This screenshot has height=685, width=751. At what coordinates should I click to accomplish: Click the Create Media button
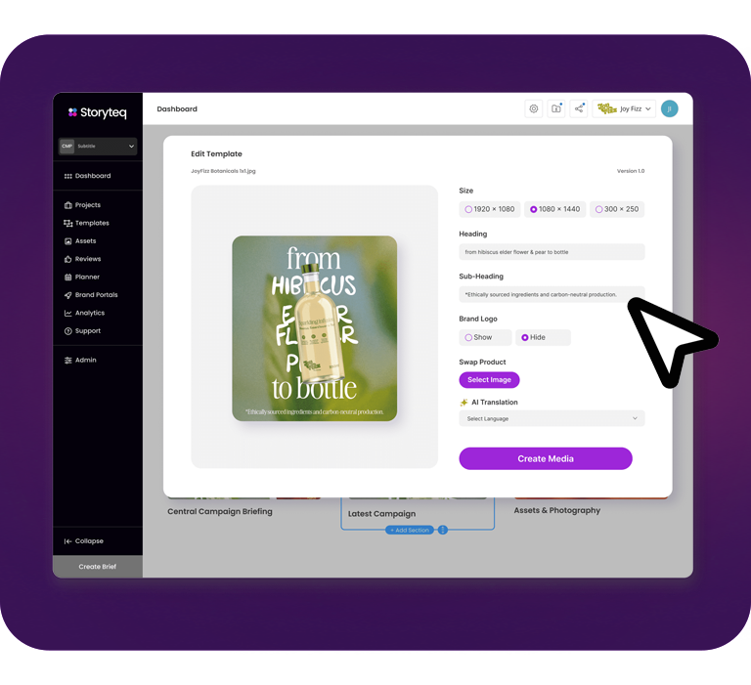pyautogui.click(x=546, y=458)
